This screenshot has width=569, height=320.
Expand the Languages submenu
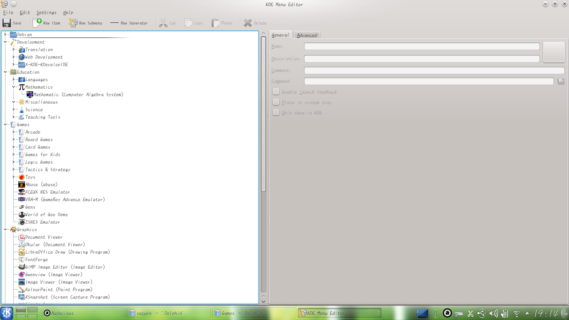14,80
